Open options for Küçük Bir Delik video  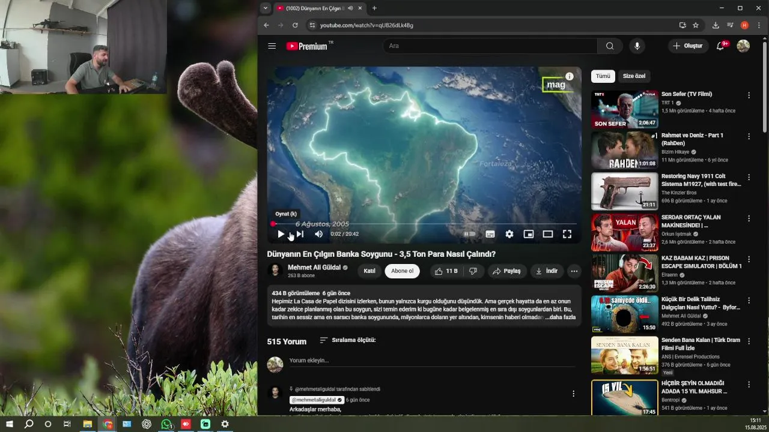tap(749, 300)
